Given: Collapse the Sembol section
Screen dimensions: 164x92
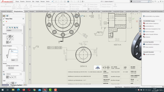Looking at the screenshot, I should [x=22, y=34].
